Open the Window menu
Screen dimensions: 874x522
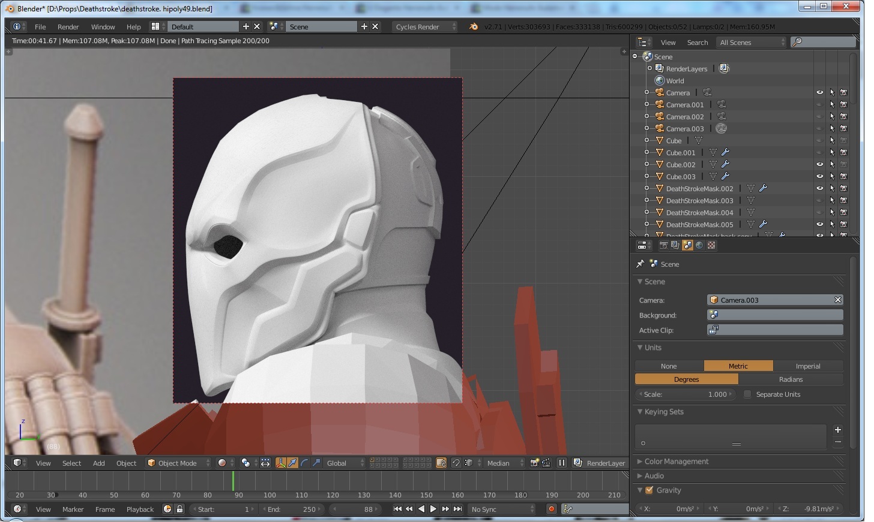[103, 26]
